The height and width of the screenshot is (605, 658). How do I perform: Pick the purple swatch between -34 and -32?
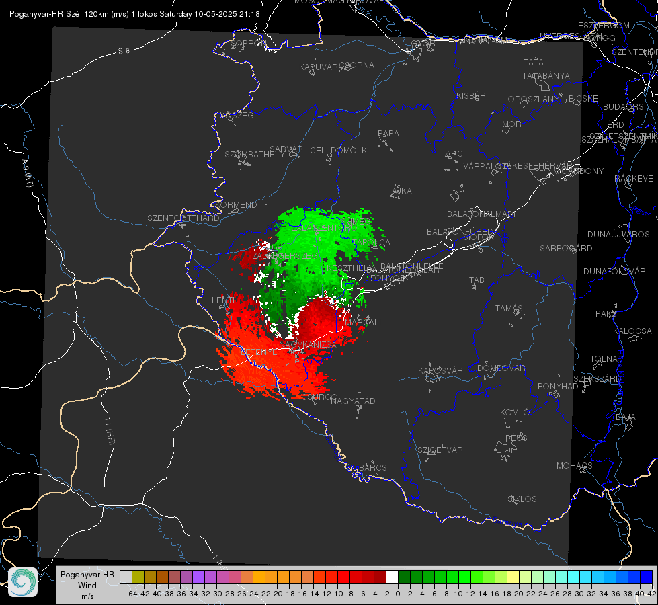[x=198, y=577]
